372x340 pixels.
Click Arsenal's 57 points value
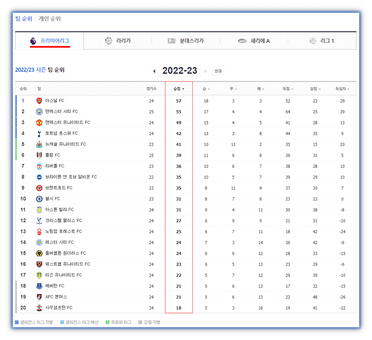[179, 101]
